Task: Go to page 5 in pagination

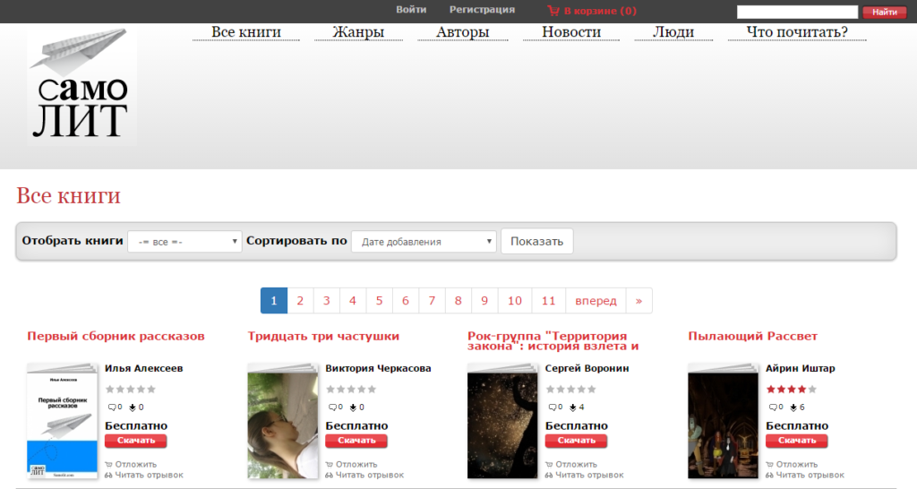Action: (379, 301)
